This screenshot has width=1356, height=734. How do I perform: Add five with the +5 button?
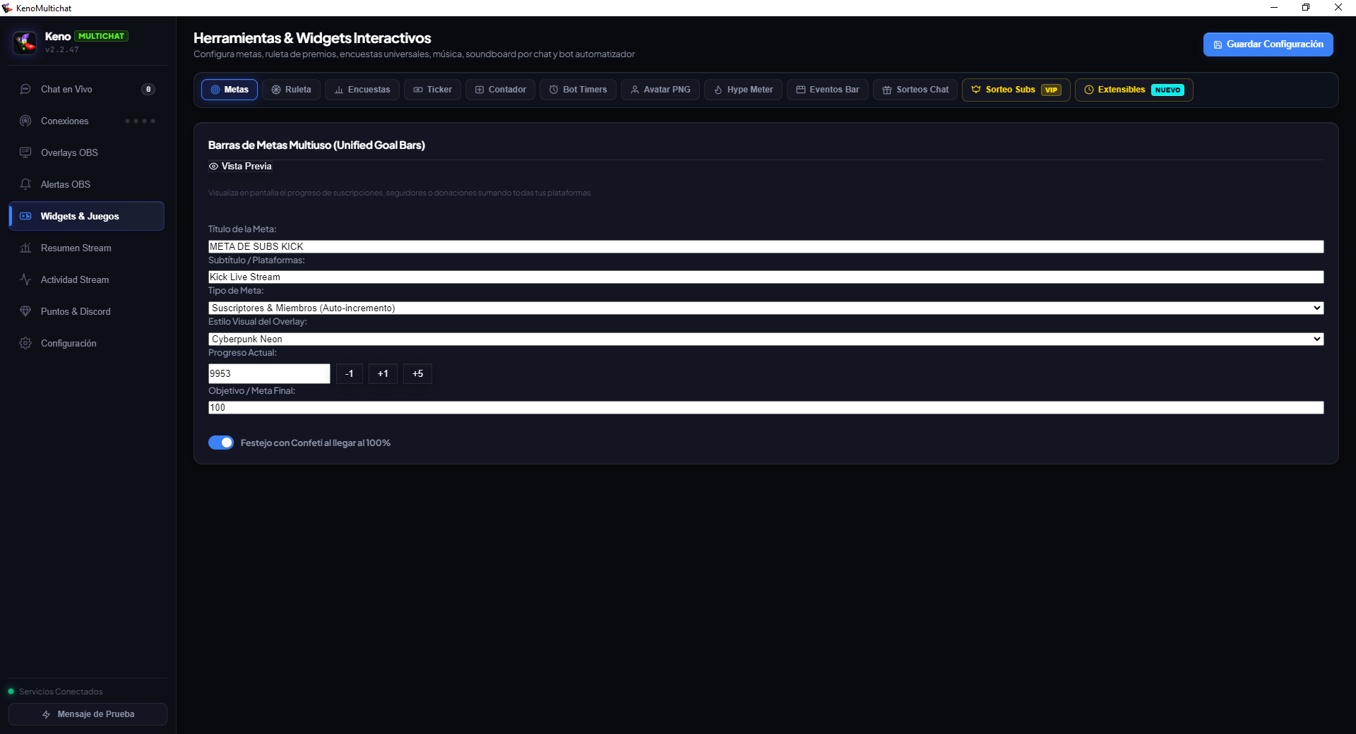[417, 373]
